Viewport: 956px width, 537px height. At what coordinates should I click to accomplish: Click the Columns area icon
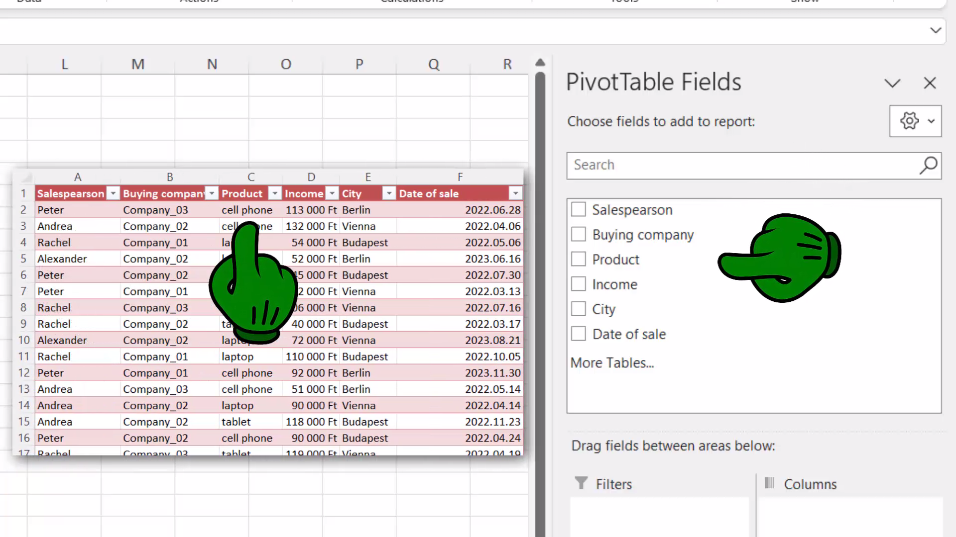(769, 483)
